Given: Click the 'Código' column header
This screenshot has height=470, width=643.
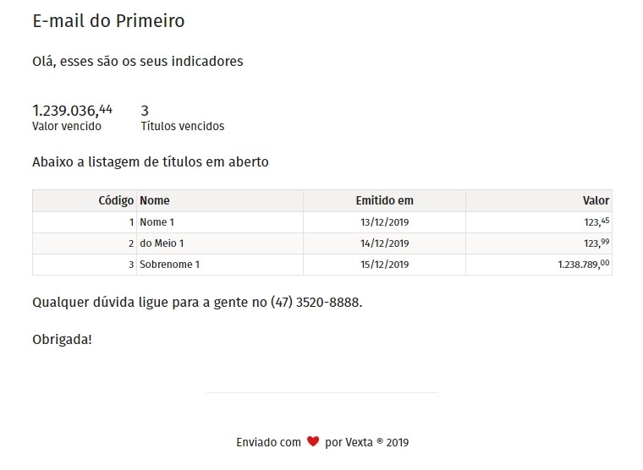Looking at the screenshot, I should (x=116, y=200).
